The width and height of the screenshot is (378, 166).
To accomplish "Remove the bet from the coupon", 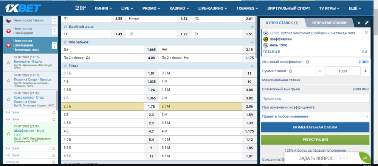I will point(366,32).
